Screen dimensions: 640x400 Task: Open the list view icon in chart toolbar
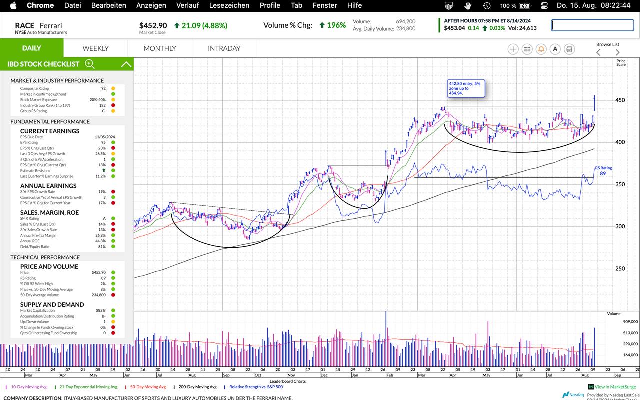pos(527,49)
